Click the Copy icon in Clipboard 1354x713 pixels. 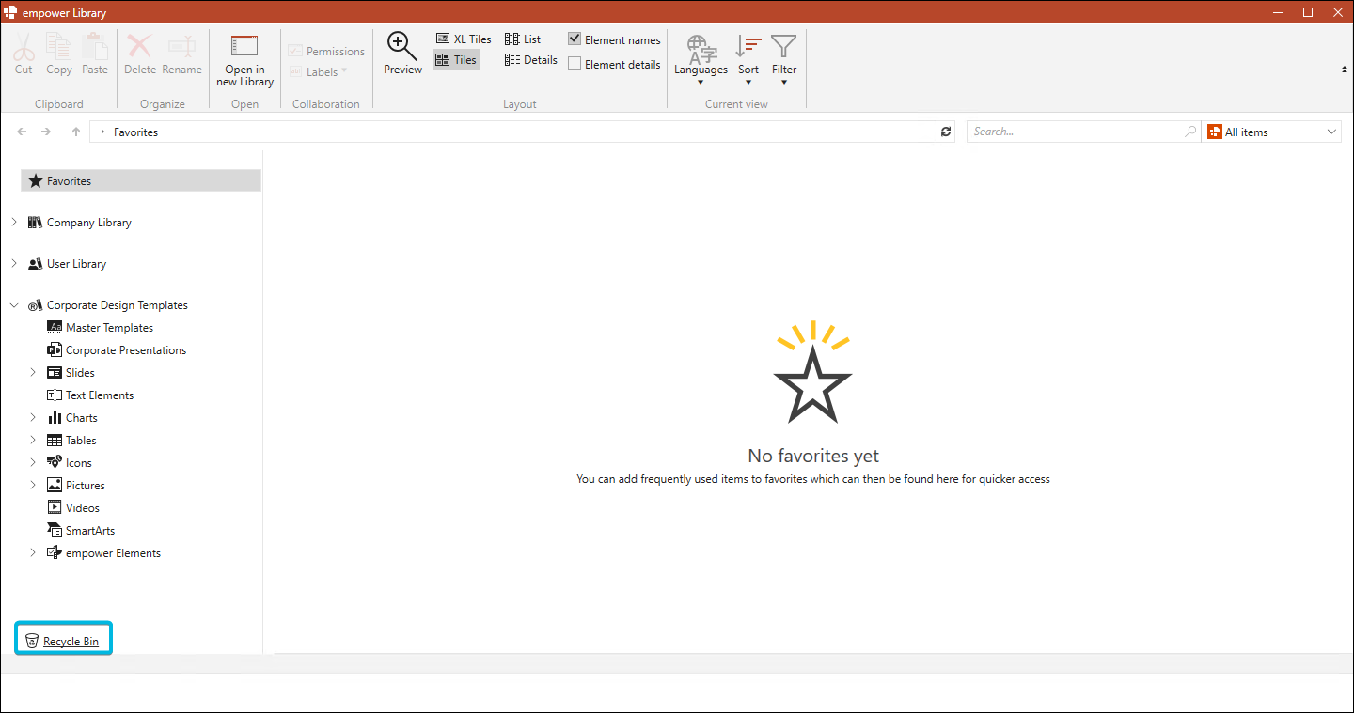pyautogui.click(x=58, y=46)
